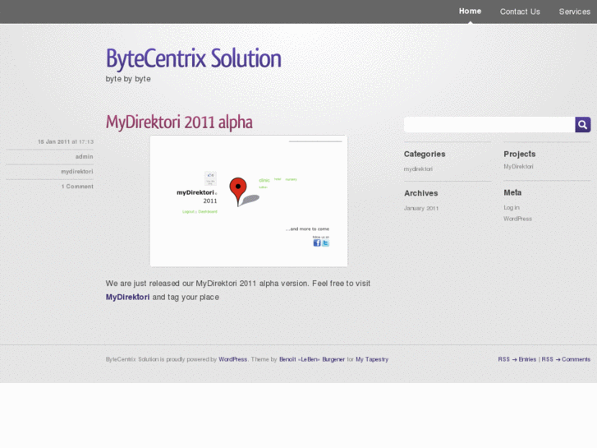
Task: Click the ByteCentrix Solution site title
Action: [x=194, y=58]
